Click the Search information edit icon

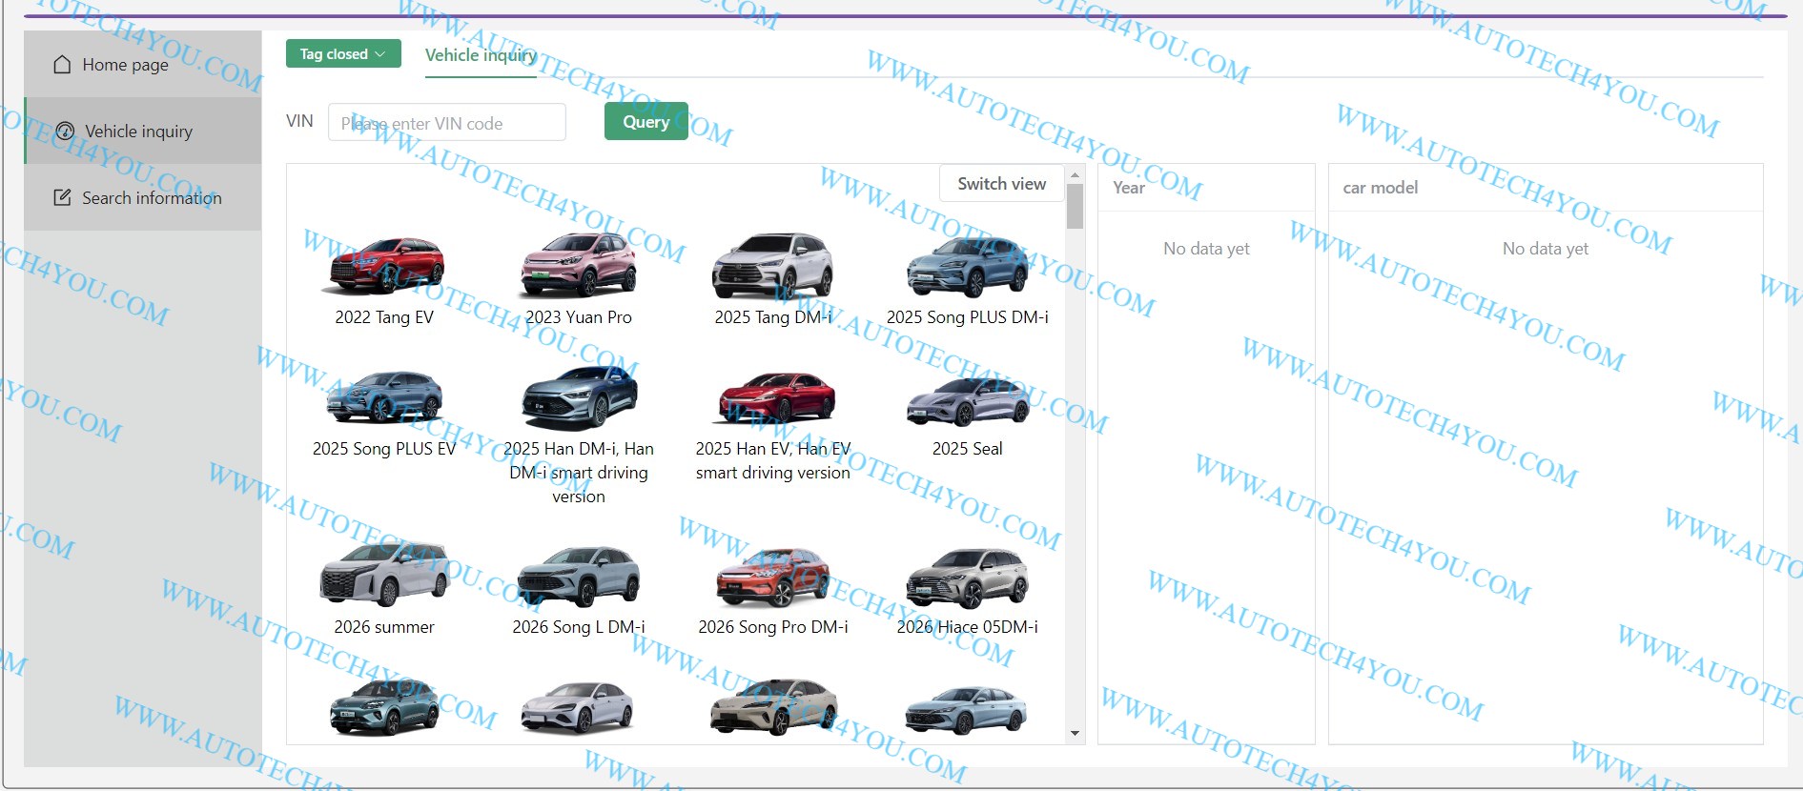(x=62, y=197)
